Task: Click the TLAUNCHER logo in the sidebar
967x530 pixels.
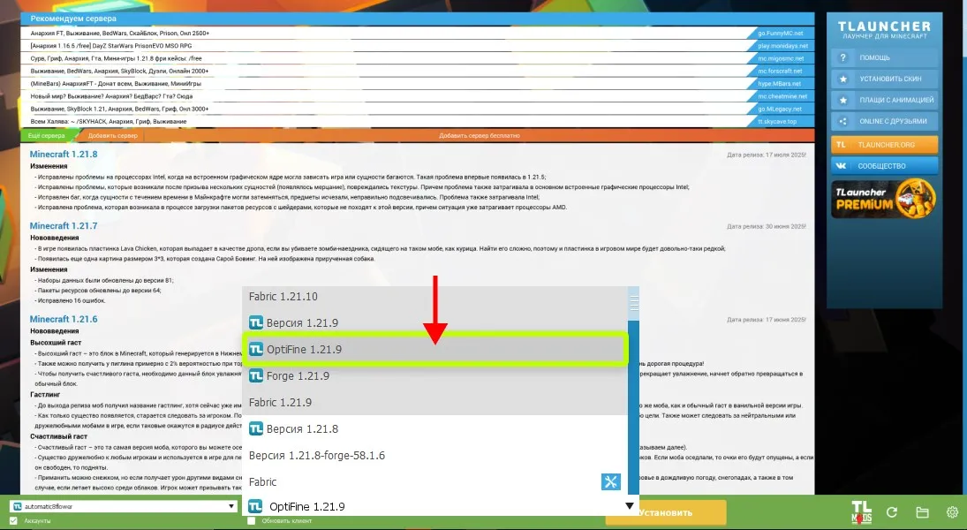Action: (884, 28)
